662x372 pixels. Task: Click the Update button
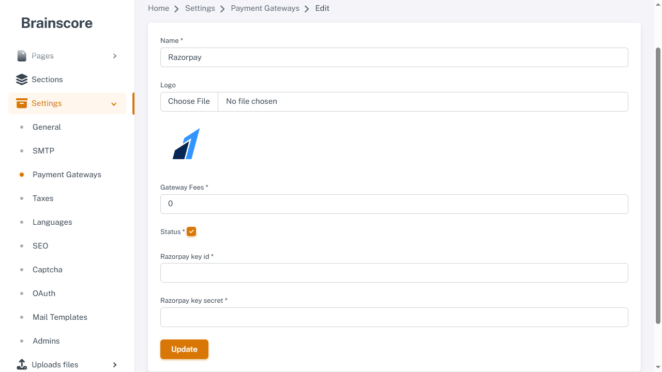(184, 349)
